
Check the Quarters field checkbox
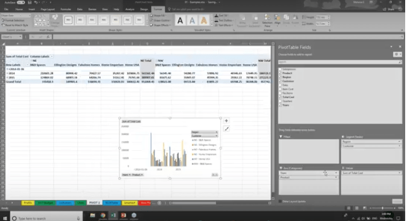[280, 101]
